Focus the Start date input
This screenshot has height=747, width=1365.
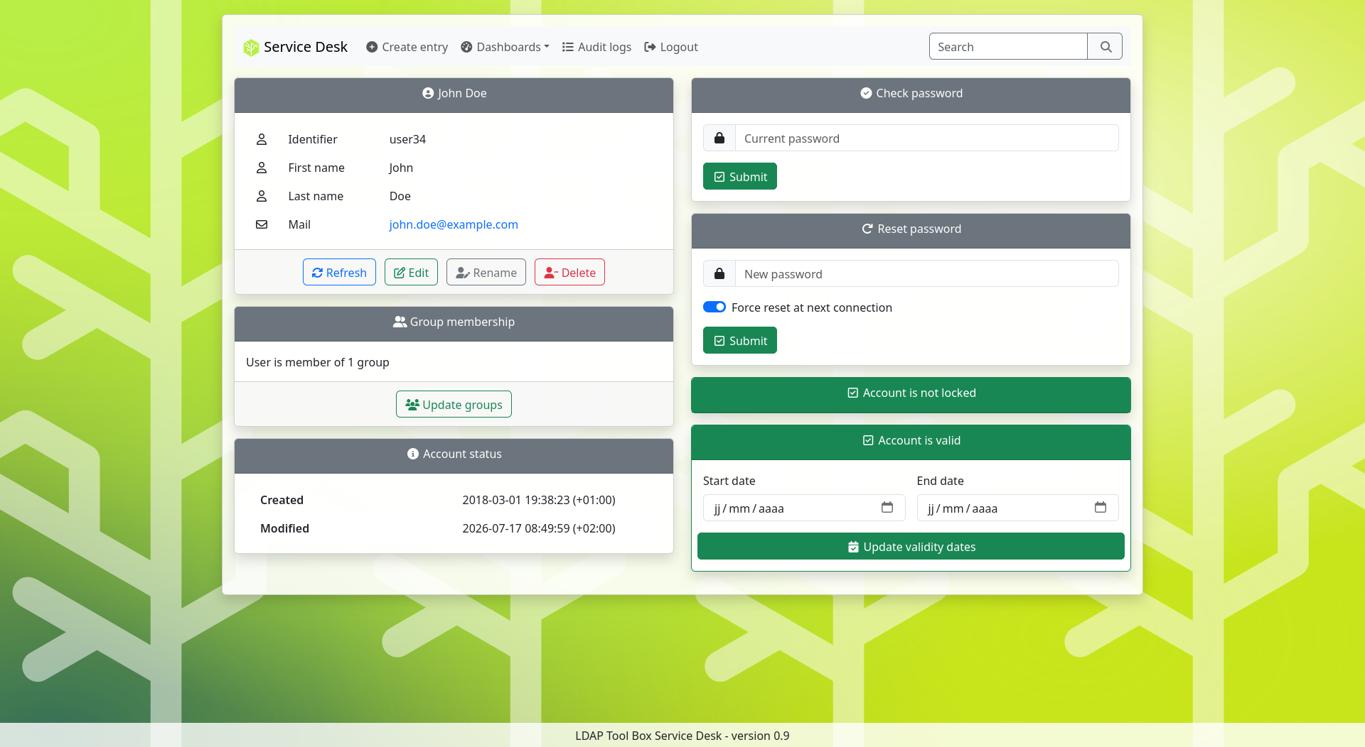click(x=804, y=508)
